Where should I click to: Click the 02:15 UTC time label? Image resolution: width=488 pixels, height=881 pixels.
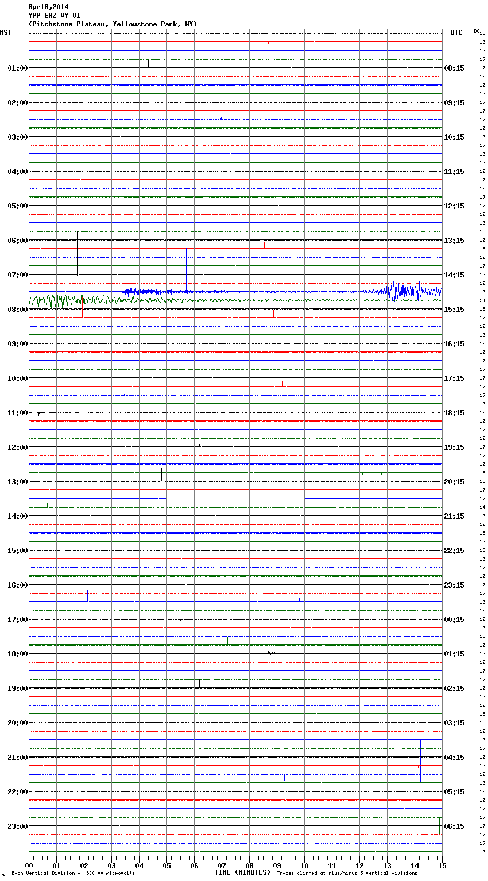[x=454, y=689]
